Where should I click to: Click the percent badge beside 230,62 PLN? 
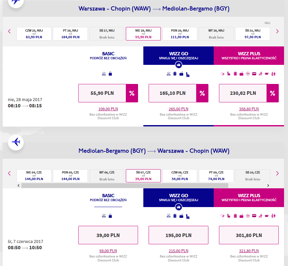click(272, 93)
